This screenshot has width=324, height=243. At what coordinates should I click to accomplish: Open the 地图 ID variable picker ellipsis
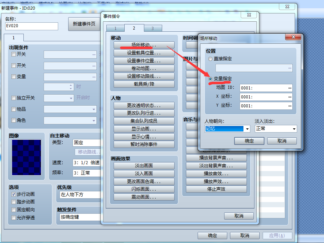pos(290,88)
